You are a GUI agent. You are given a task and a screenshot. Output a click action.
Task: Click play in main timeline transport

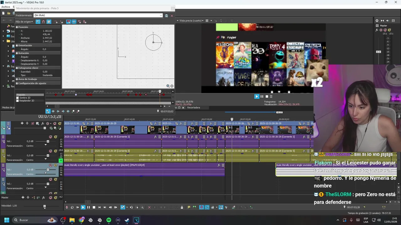[x=83, y=207]
